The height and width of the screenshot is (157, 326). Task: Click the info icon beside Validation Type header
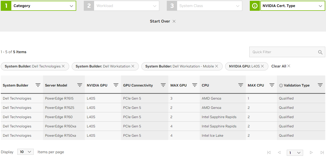[x=281, y=86]
